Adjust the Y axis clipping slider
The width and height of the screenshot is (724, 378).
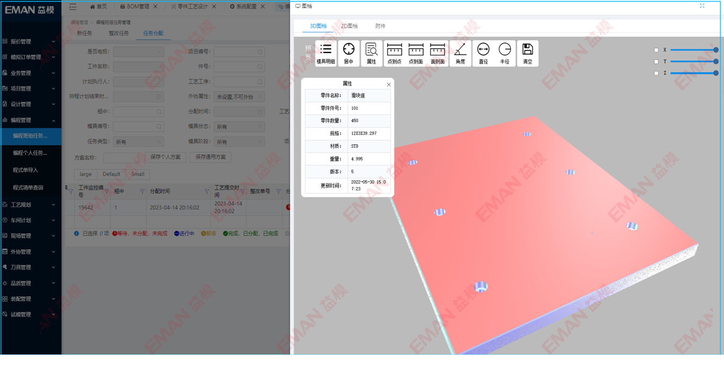694,61
